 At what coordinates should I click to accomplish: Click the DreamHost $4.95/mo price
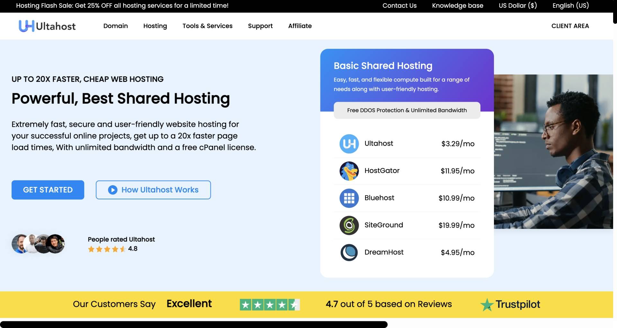click(x=458, y=253)
